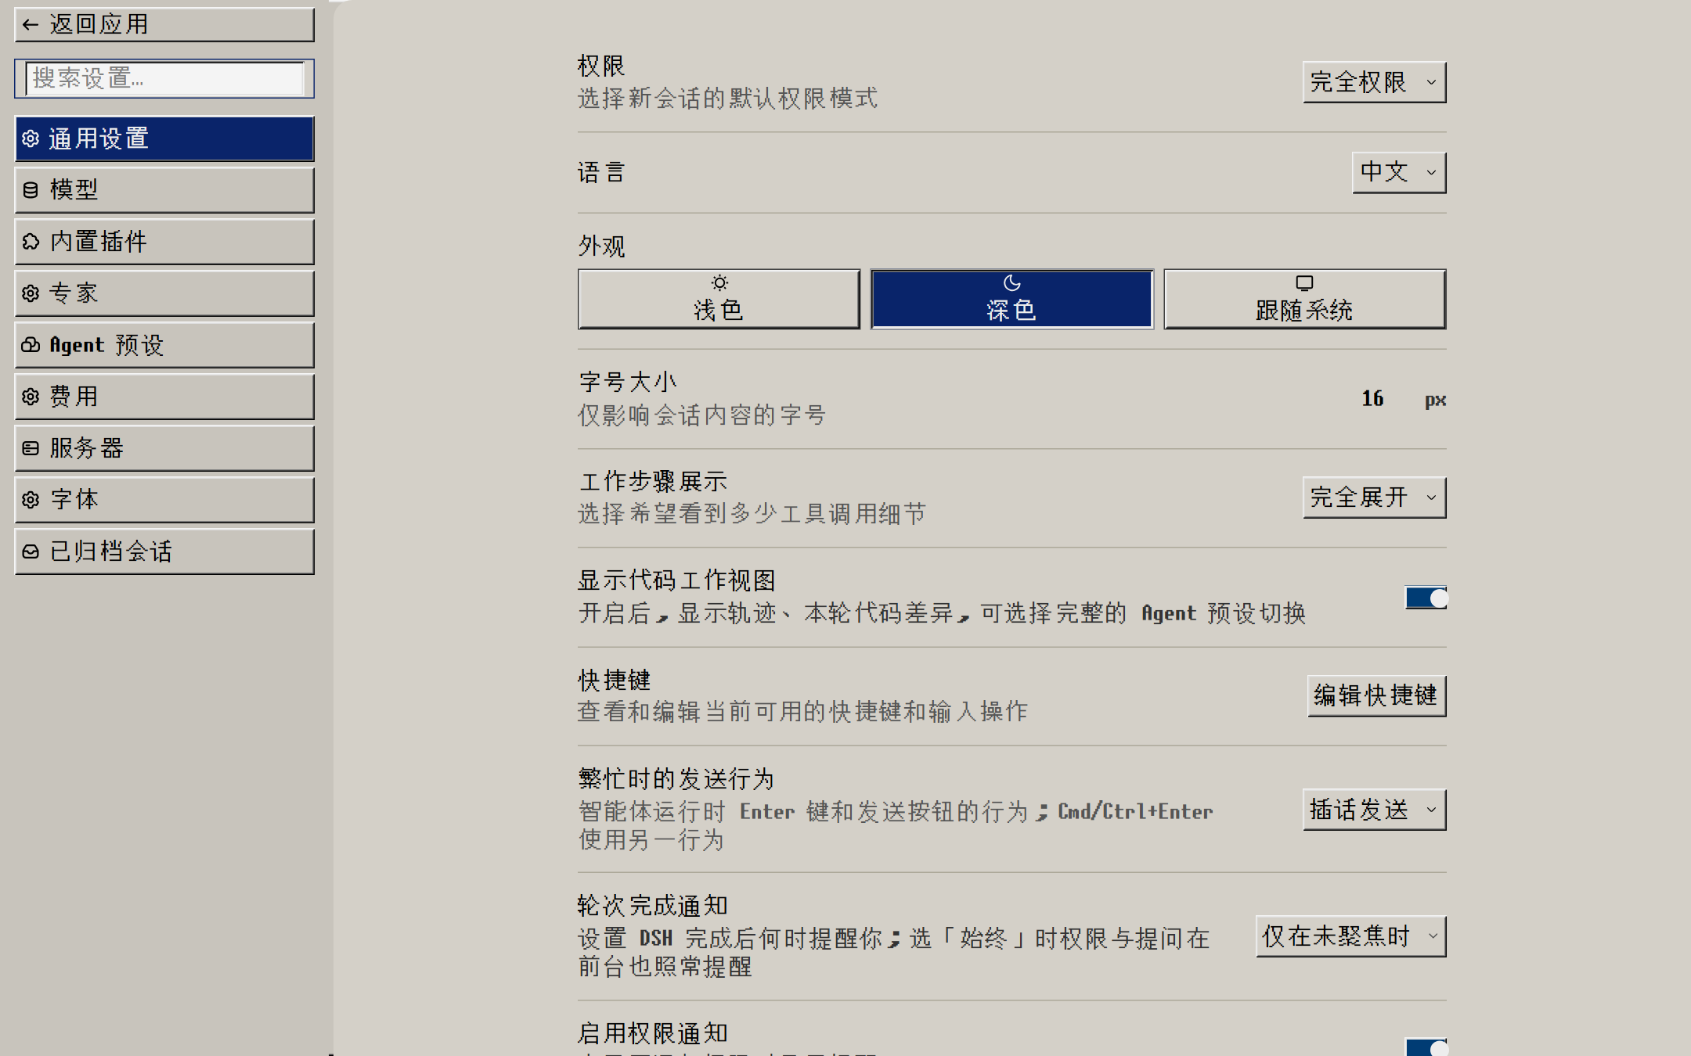The height and width of the screenshot is (1056, 1691).
Task: Click the moon icon on 深色 button
Action: tap(1012, 282)
